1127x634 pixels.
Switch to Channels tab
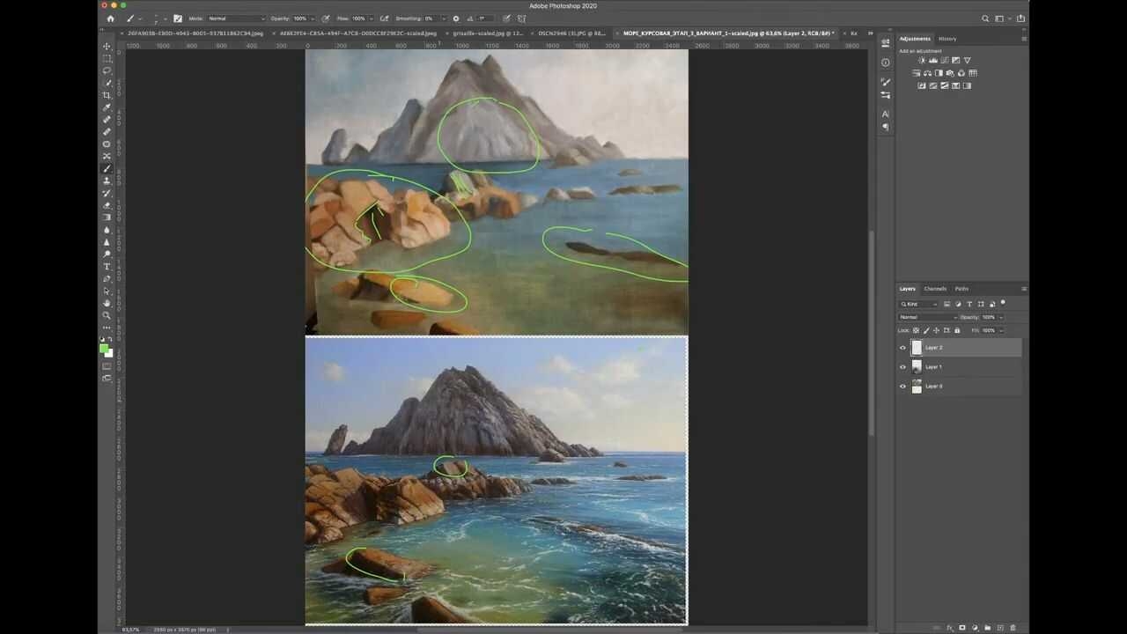click(935, 289)
